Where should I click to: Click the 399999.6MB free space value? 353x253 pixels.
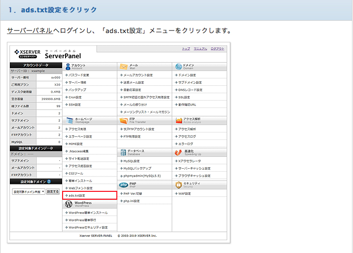tap(51, 99)
